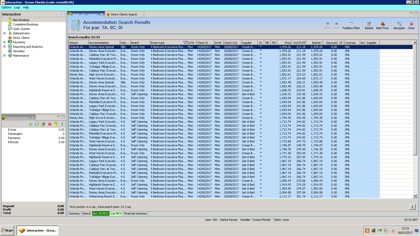Expand the Maintenance tree node

(x=4, y=55)
